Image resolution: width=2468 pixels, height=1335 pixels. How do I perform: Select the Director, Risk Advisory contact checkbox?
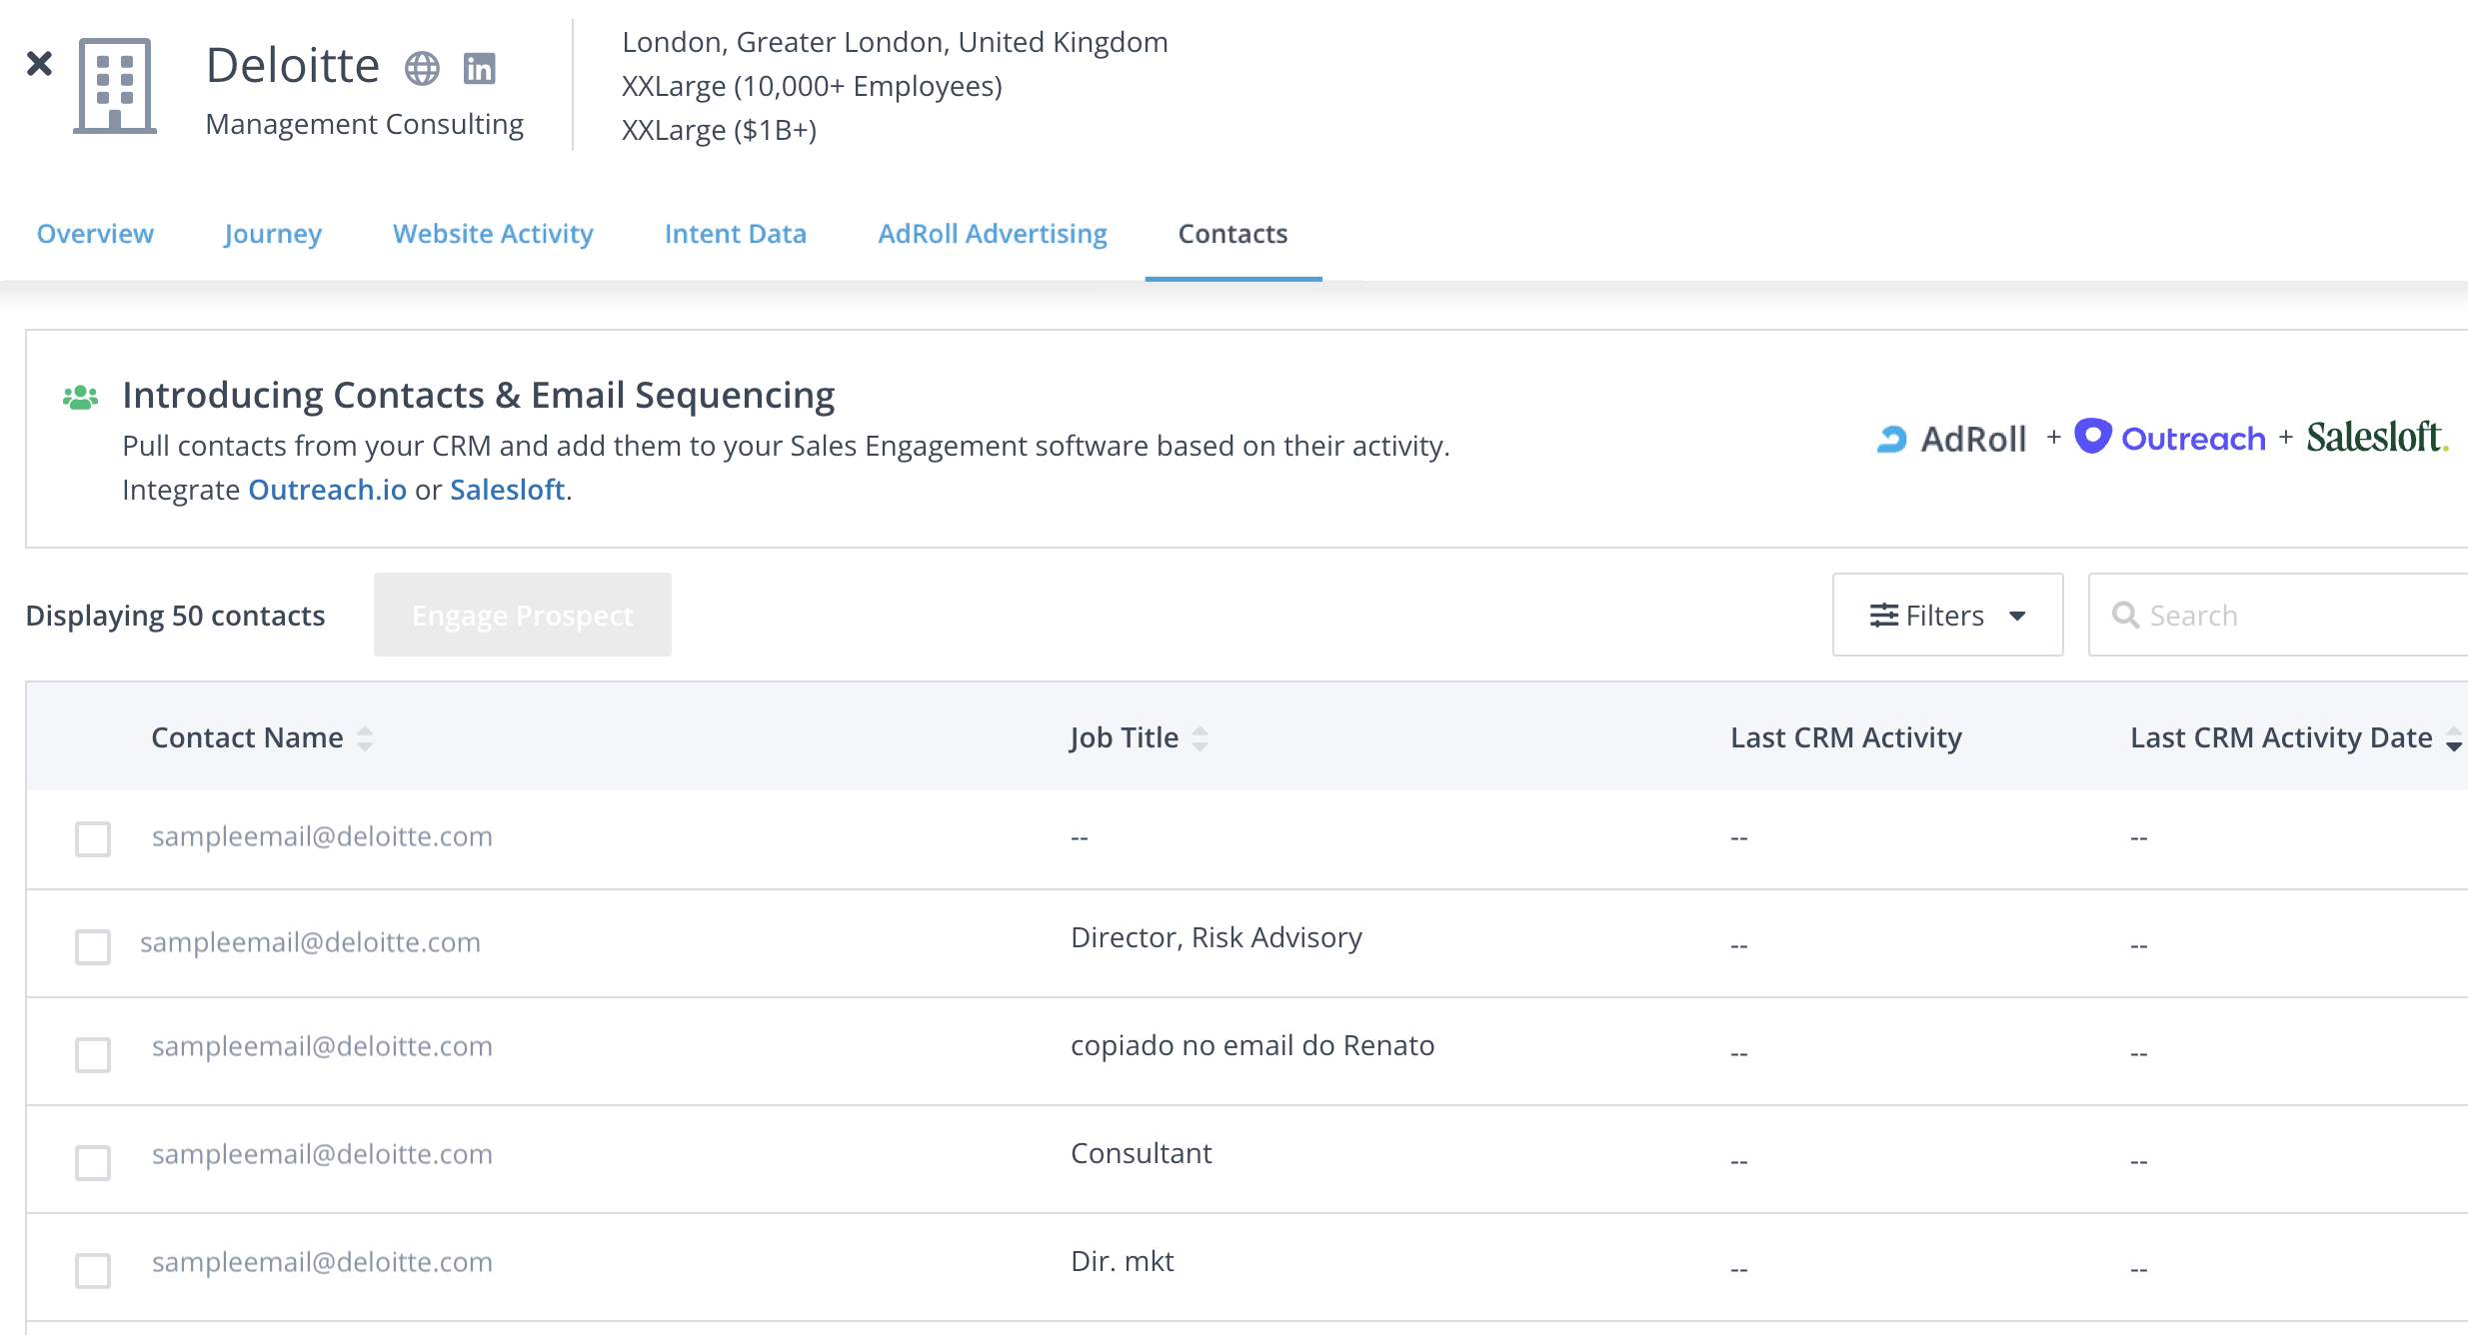click(x=93, y=946)
